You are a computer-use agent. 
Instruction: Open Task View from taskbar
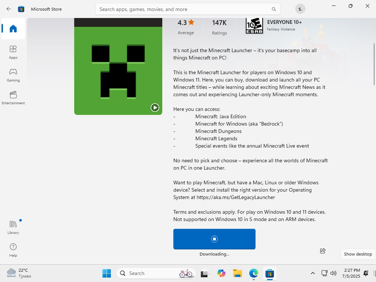(x=204, y=273)
